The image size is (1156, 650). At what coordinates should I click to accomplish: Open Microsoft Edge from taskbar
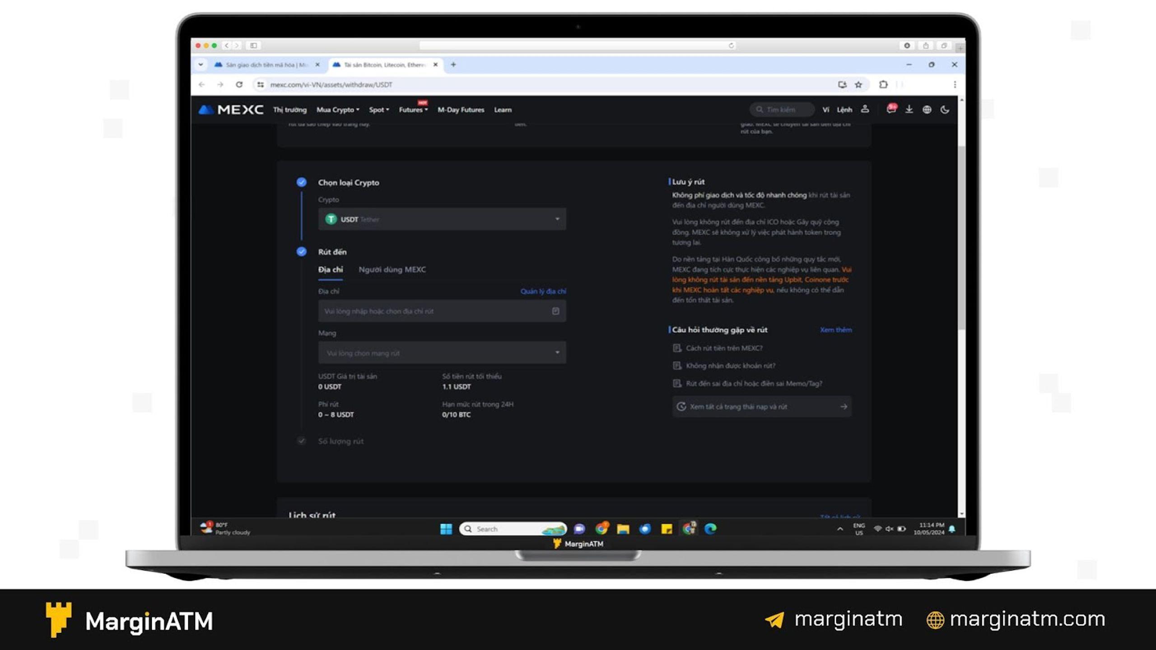pyautogui.click(x=710, y=529)
